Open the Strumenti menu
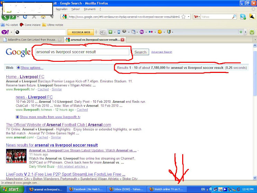 pos(90,9)
